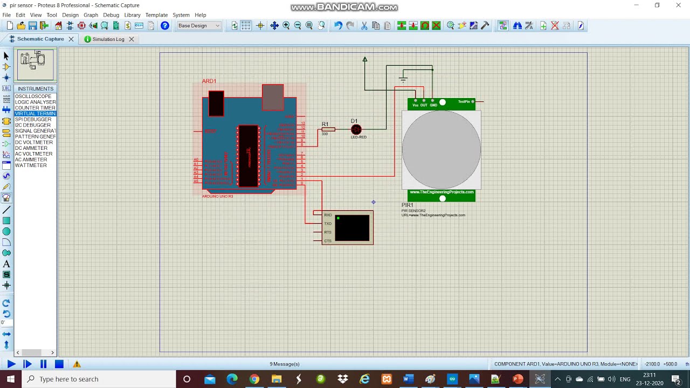Open PCB Layout chip icon
Screen dimensions: 690x388
pos(81,26)
